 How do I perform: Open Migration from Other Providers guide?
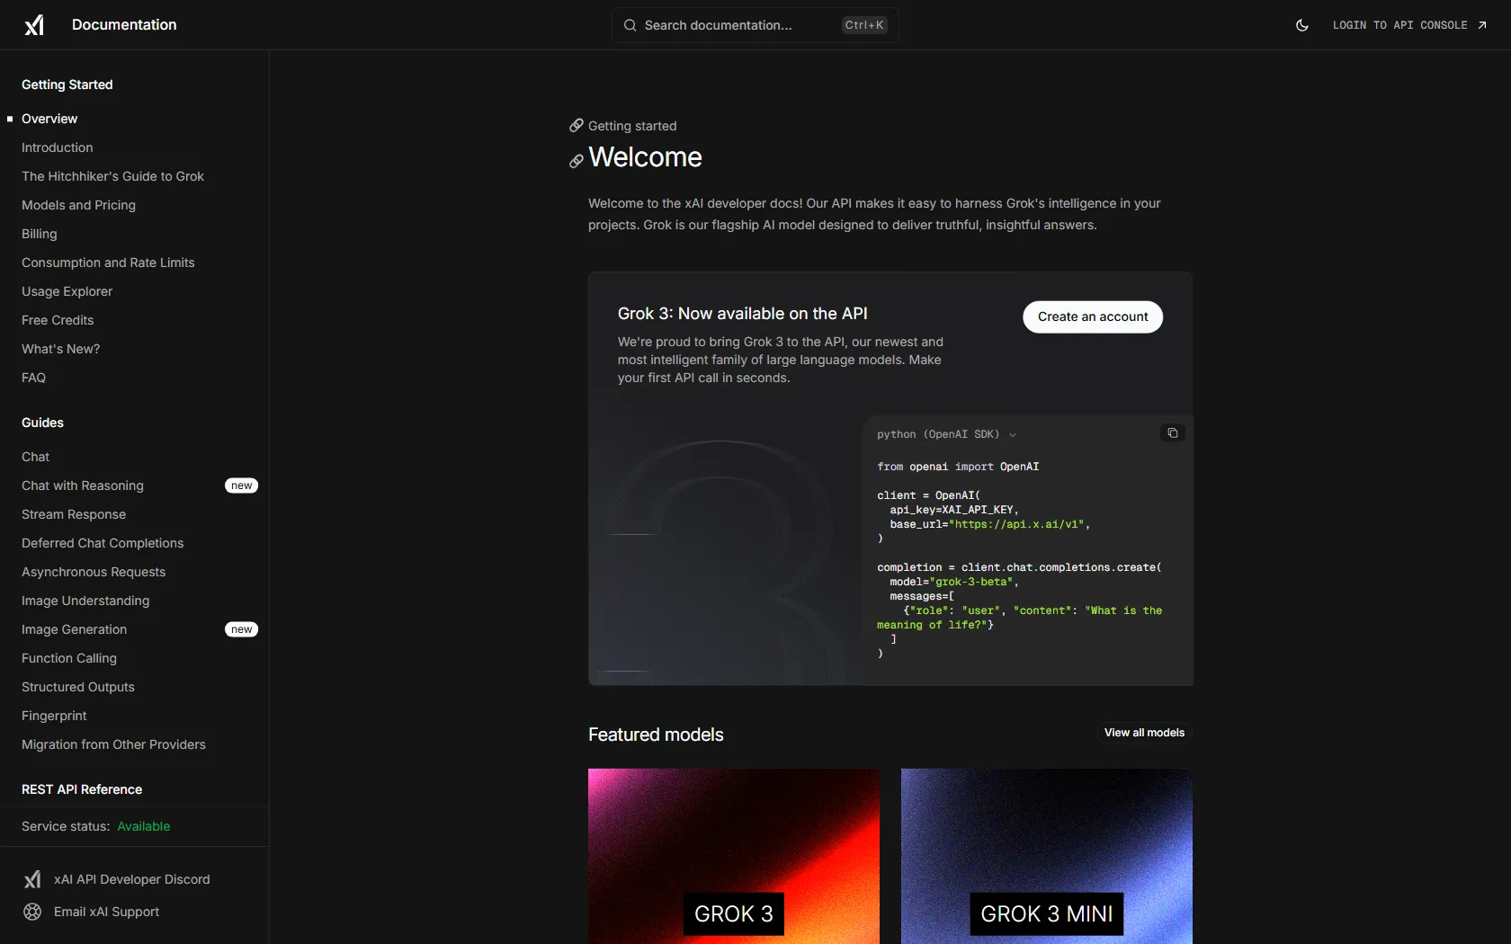113,744
